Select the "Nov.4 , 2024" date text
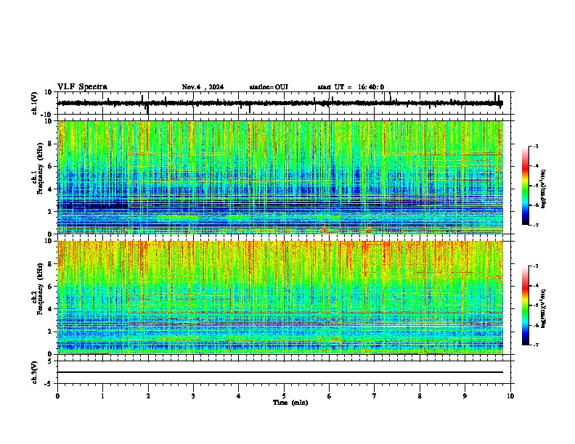 203,87
